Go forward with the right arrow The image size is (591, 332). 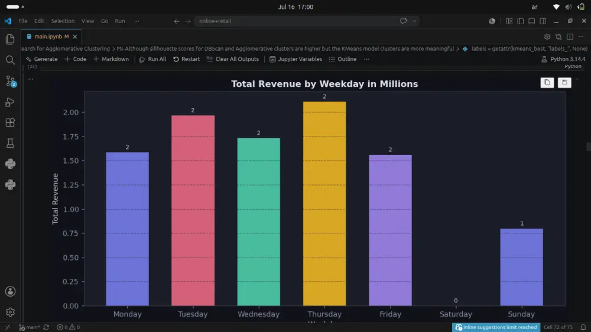click(188, 21)
